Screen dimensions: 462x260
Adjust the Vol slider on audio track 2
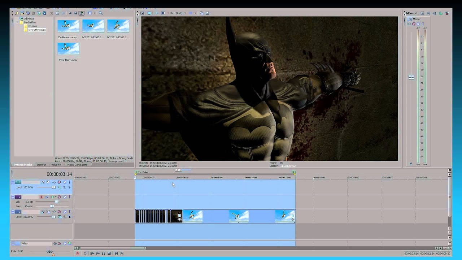click(x=57, y=202)
